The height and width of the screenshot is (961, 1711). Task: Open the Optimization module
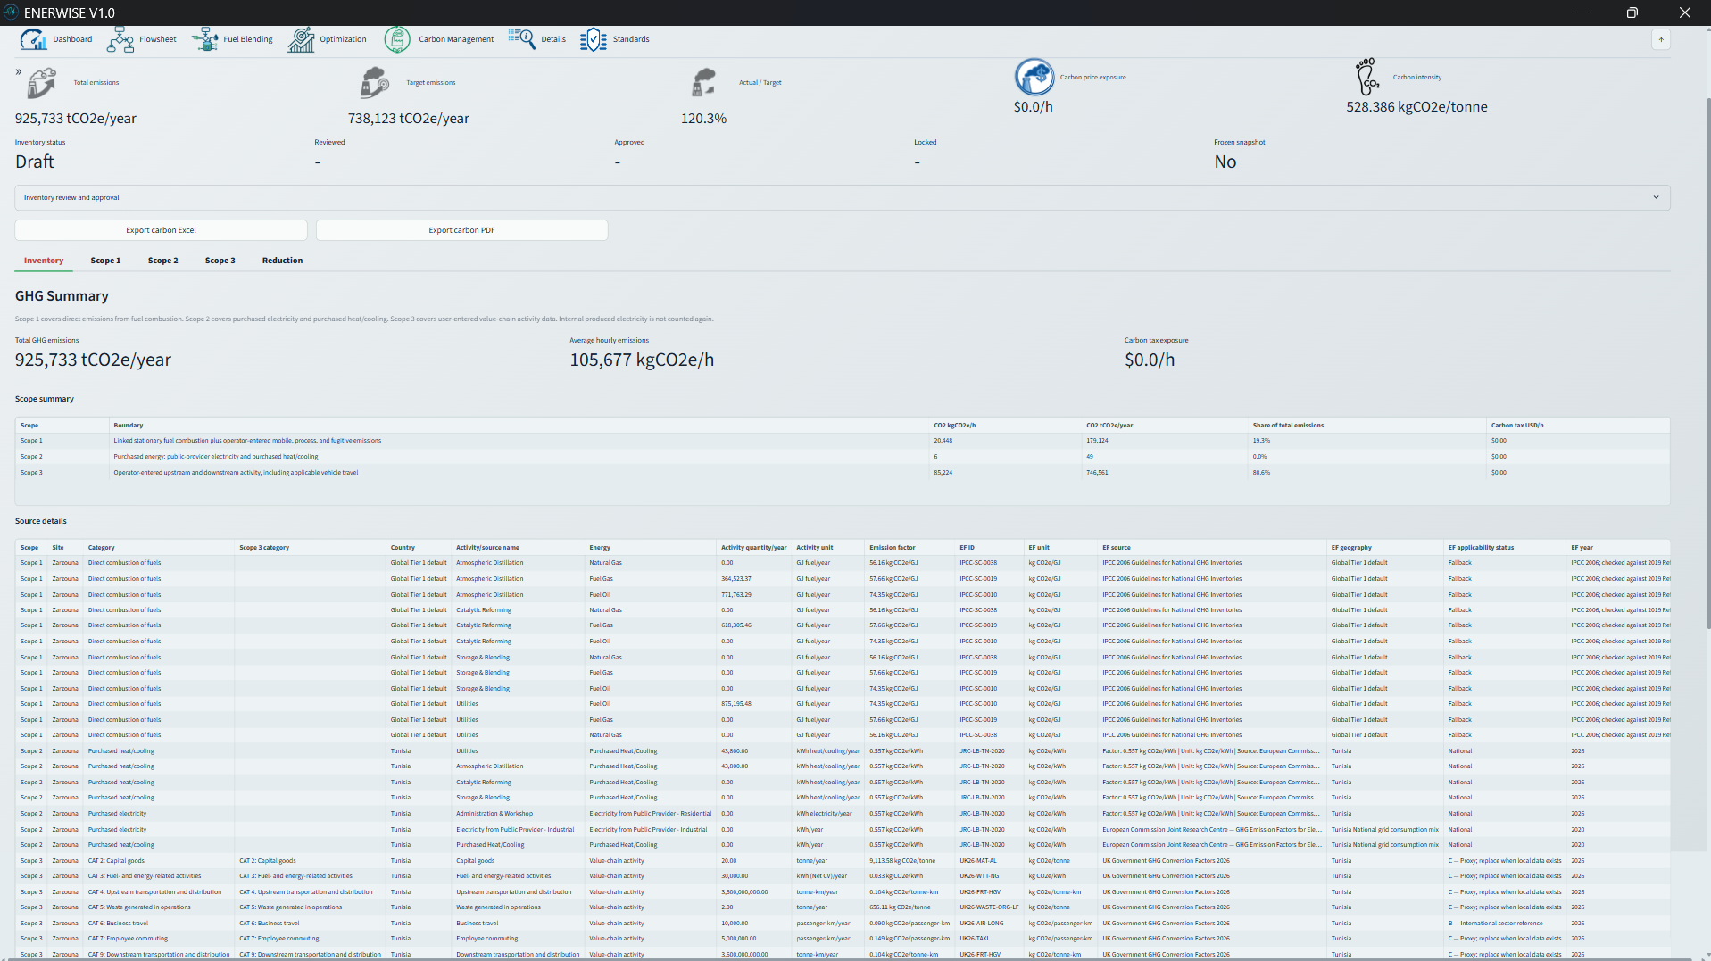click(328, 39)
